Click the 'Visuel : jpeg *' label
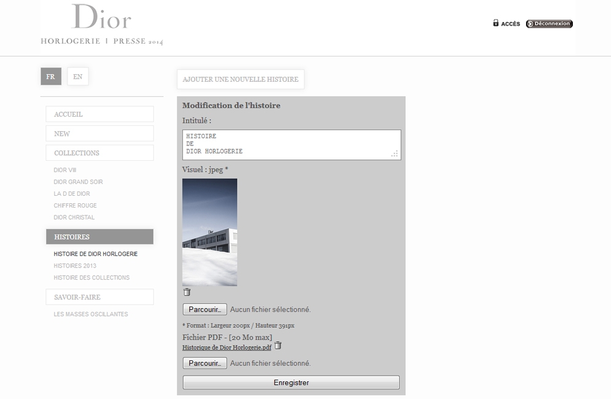Viewport: 611px width, 399px height. [x=205, y=169]
